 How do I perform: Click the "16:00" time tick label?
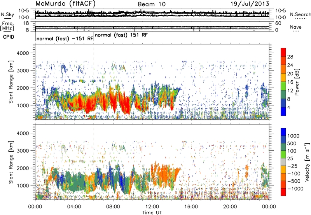[191, 207]
